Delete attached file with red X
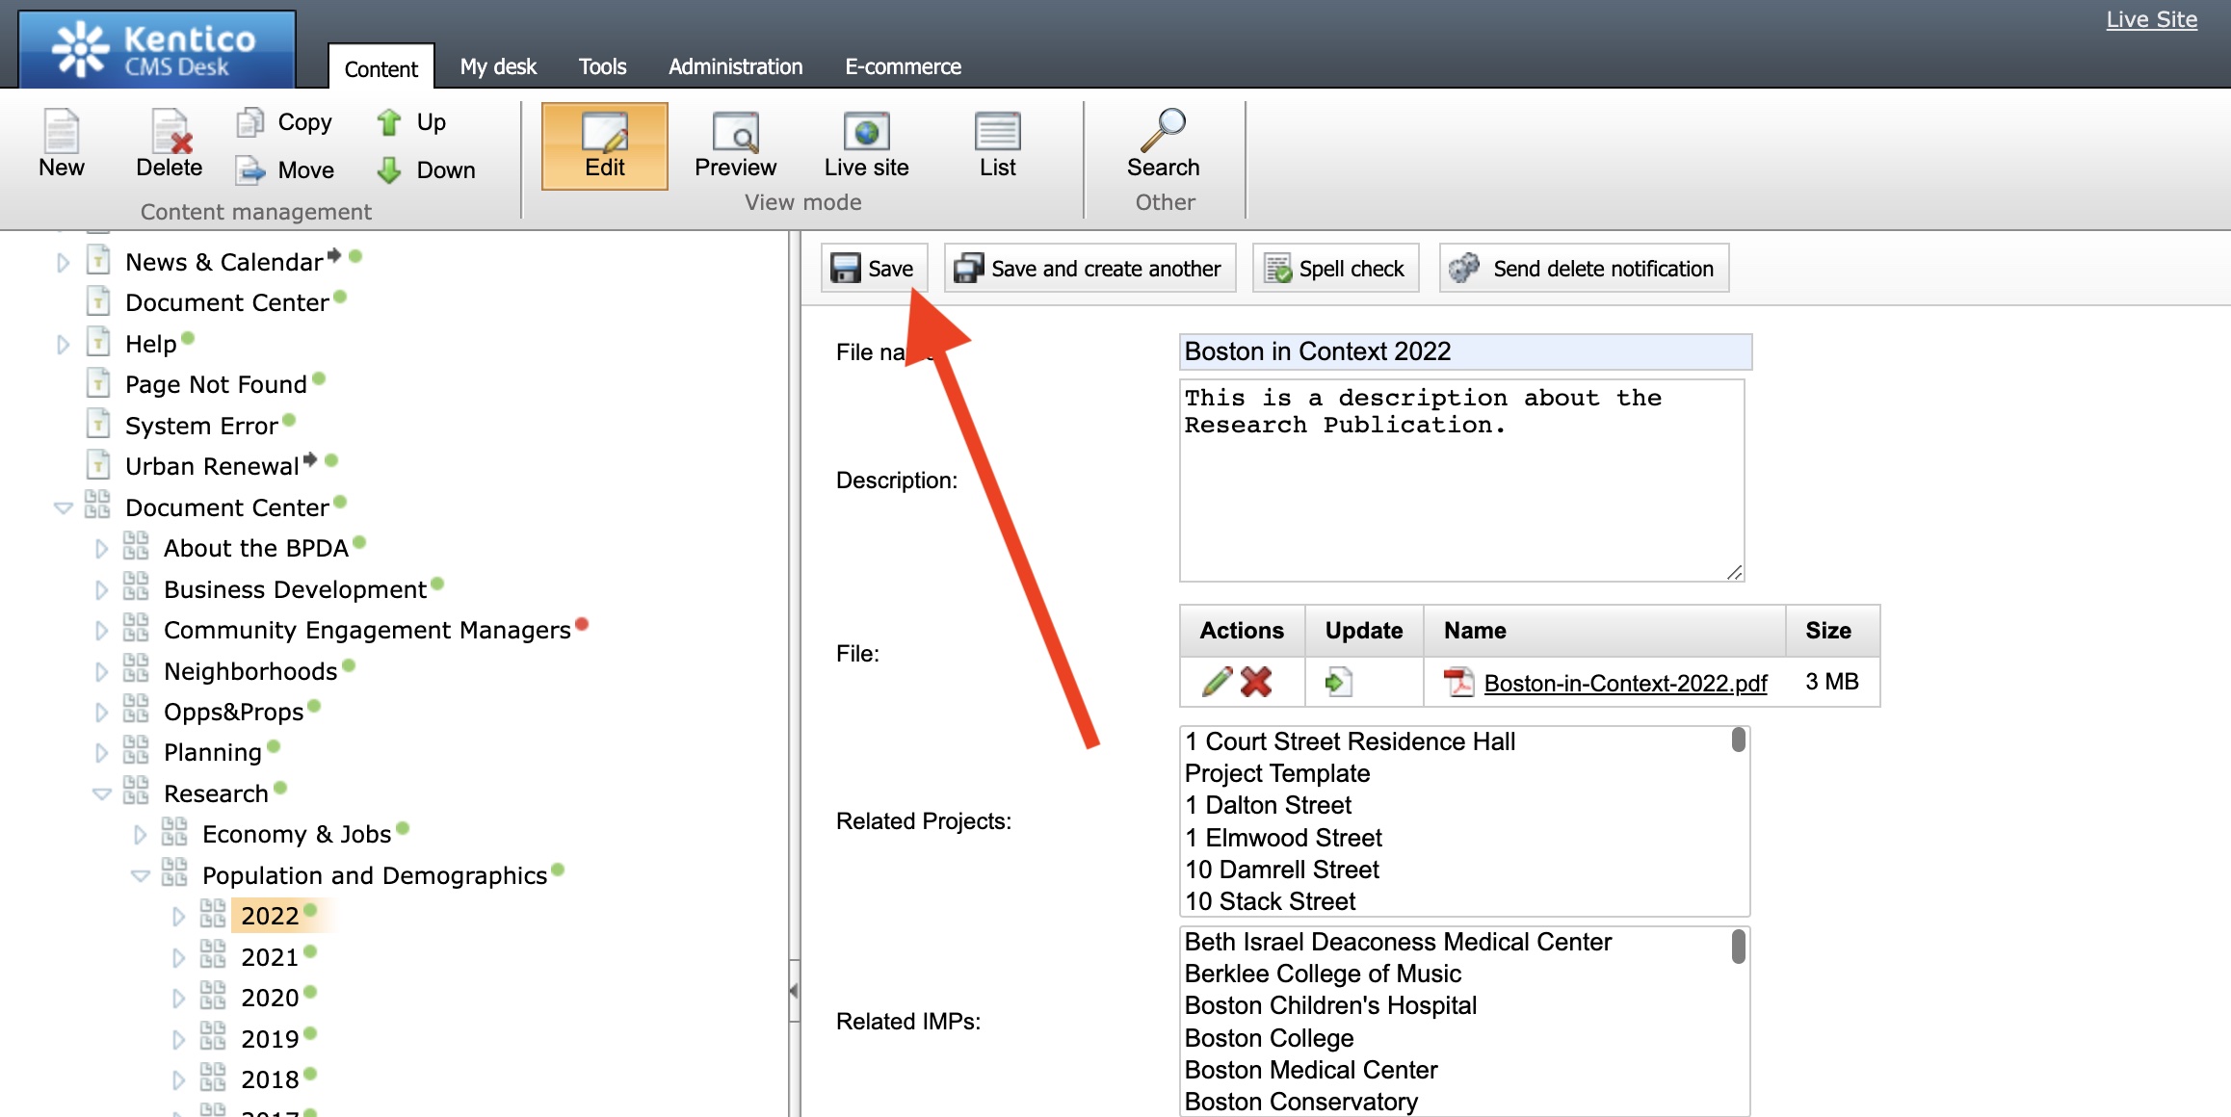Image resolution: width=2231 pixels, height=1117 pixels. 1256,682
